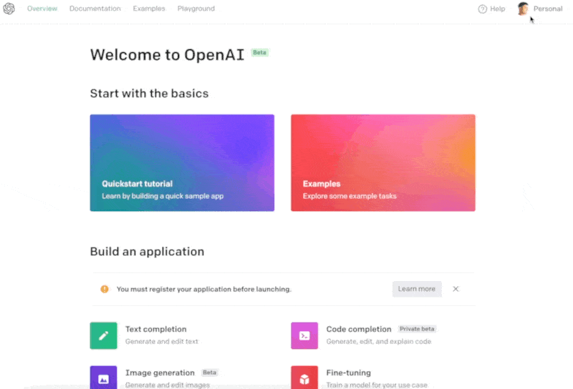Select the Text completion title
This screenshot has height=389, width=573.
pos(156,329)
